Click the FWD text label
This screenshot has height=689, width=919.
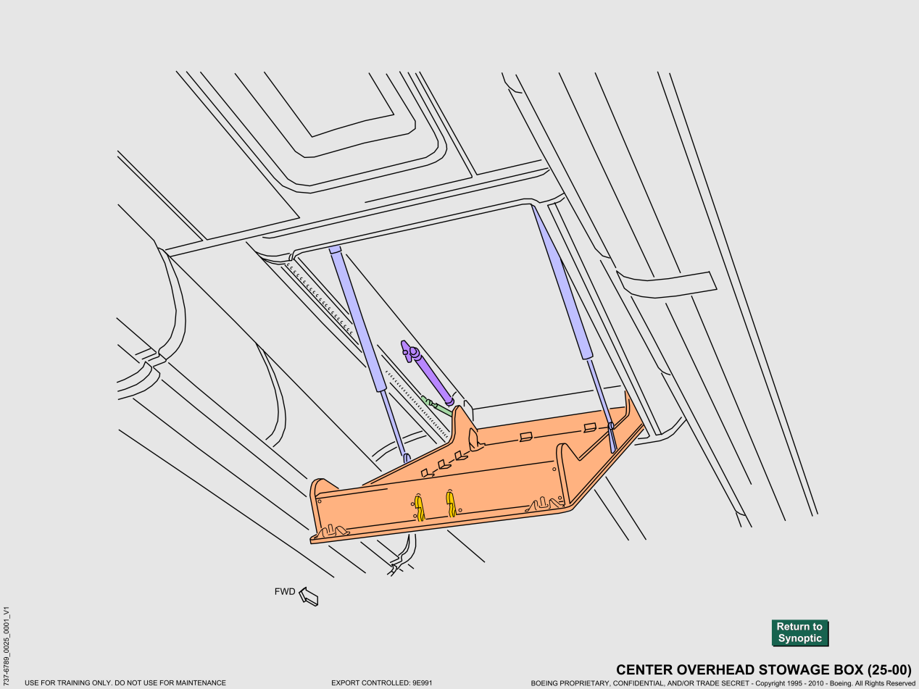(285, 591)
